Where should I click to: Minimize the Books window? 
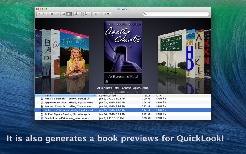click(42, 9)
